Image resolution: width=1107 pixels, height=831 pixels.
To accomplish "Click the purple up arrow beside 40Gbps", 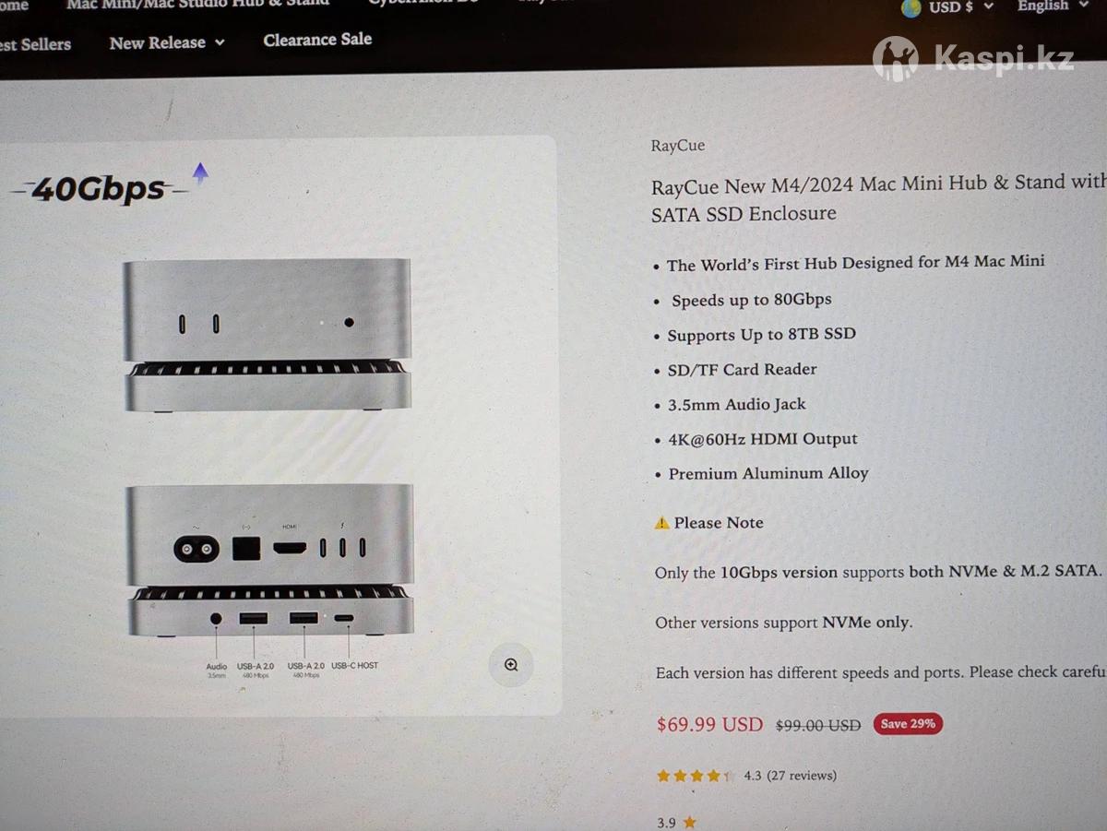I will click(x=200, y=172).
